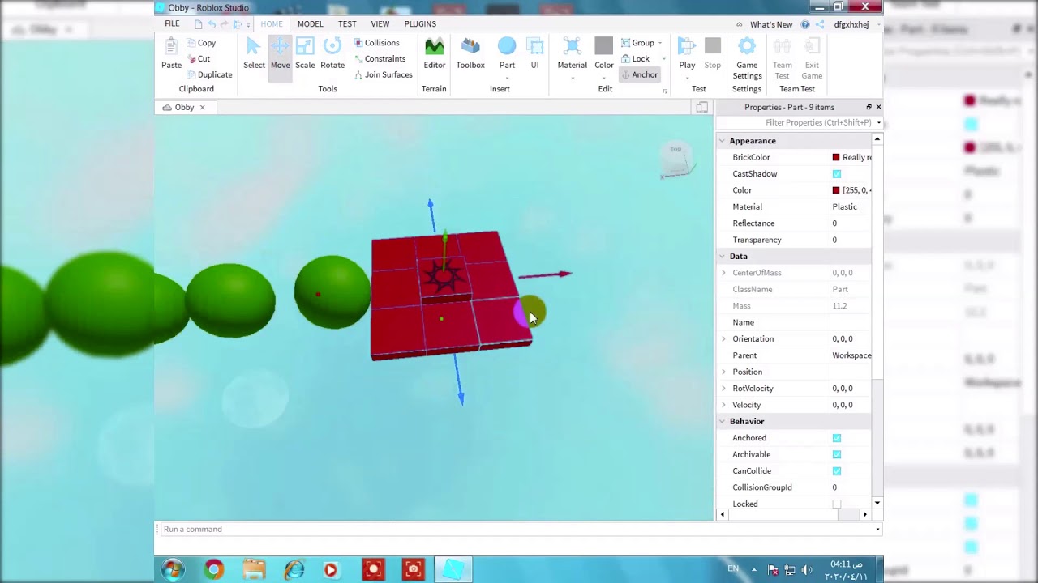The image size is (1038, 583).
Task: Open the Color picker in ribbon
Action: [604, 55]
